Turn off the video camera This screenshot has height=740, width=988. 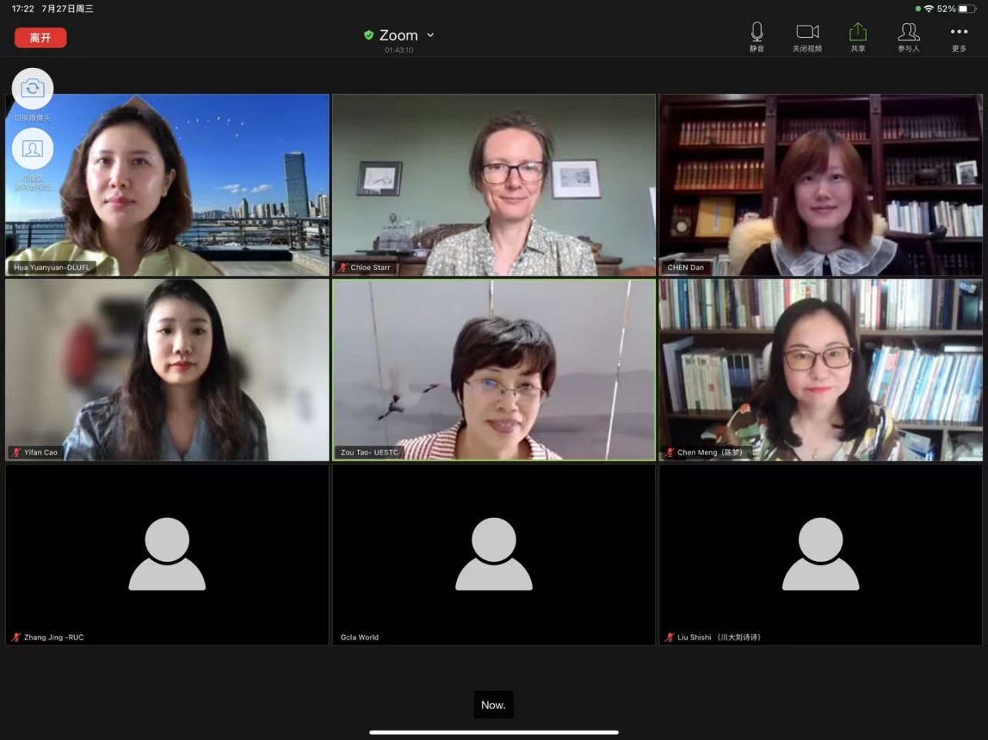(807, 35)
